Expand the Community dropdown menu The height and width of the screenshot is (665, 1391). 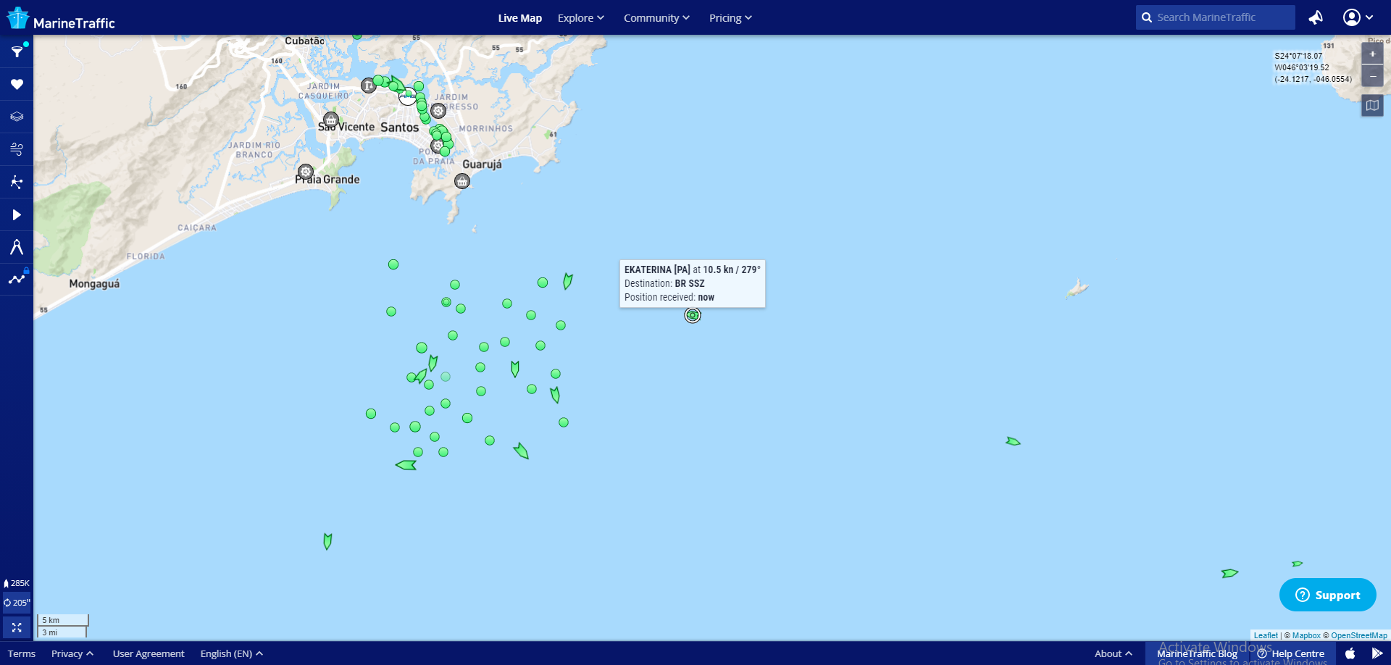coord(656,18)
